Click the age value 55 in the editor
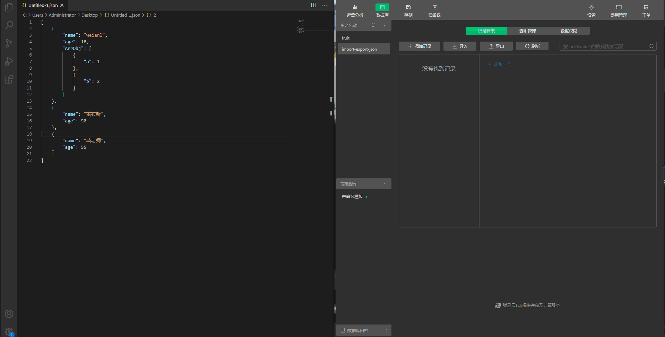The image size is (665, 337). tap(84, 147)
